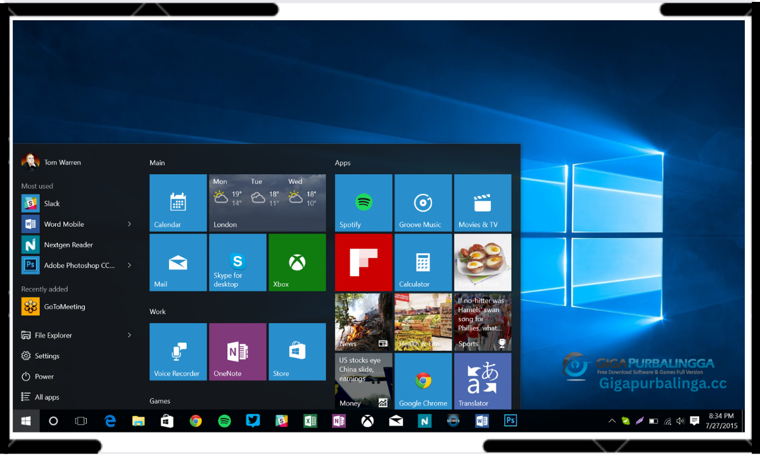This screenshot has height=456, width=760.
Task: Open the London weather tile
Action: [267, 203]
